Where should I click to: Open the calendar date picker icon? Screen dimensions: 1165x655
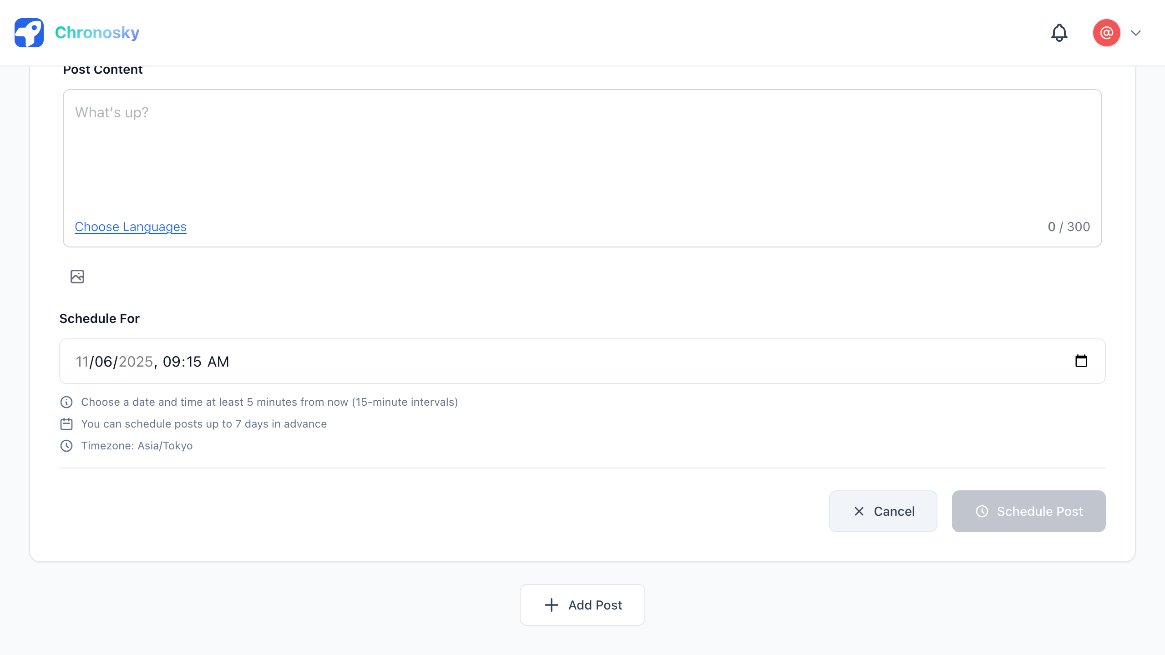[x=1081, y=361]
